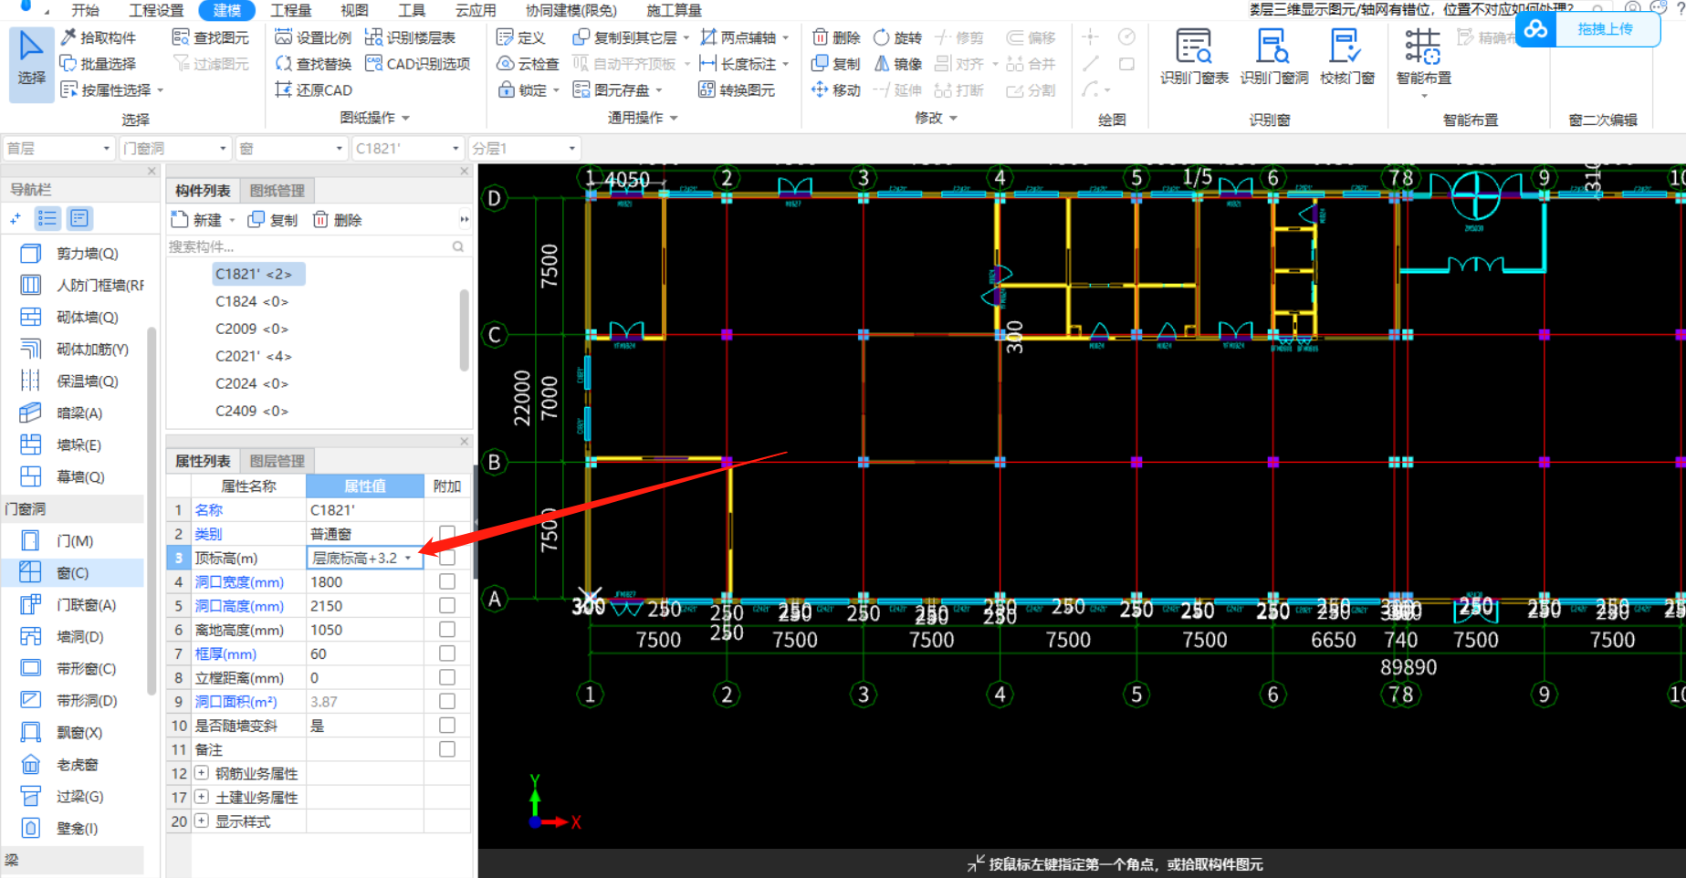Click 拾取构件 tool
1686x878 pixels.
98,37
